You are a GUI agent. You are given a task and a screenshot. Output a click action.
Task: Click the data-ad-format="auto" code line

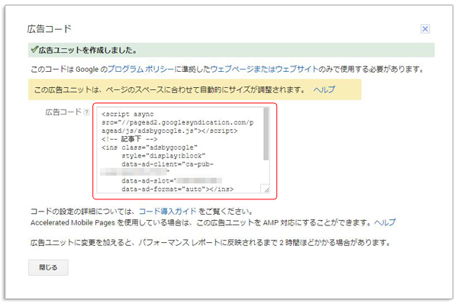[178, 189]
